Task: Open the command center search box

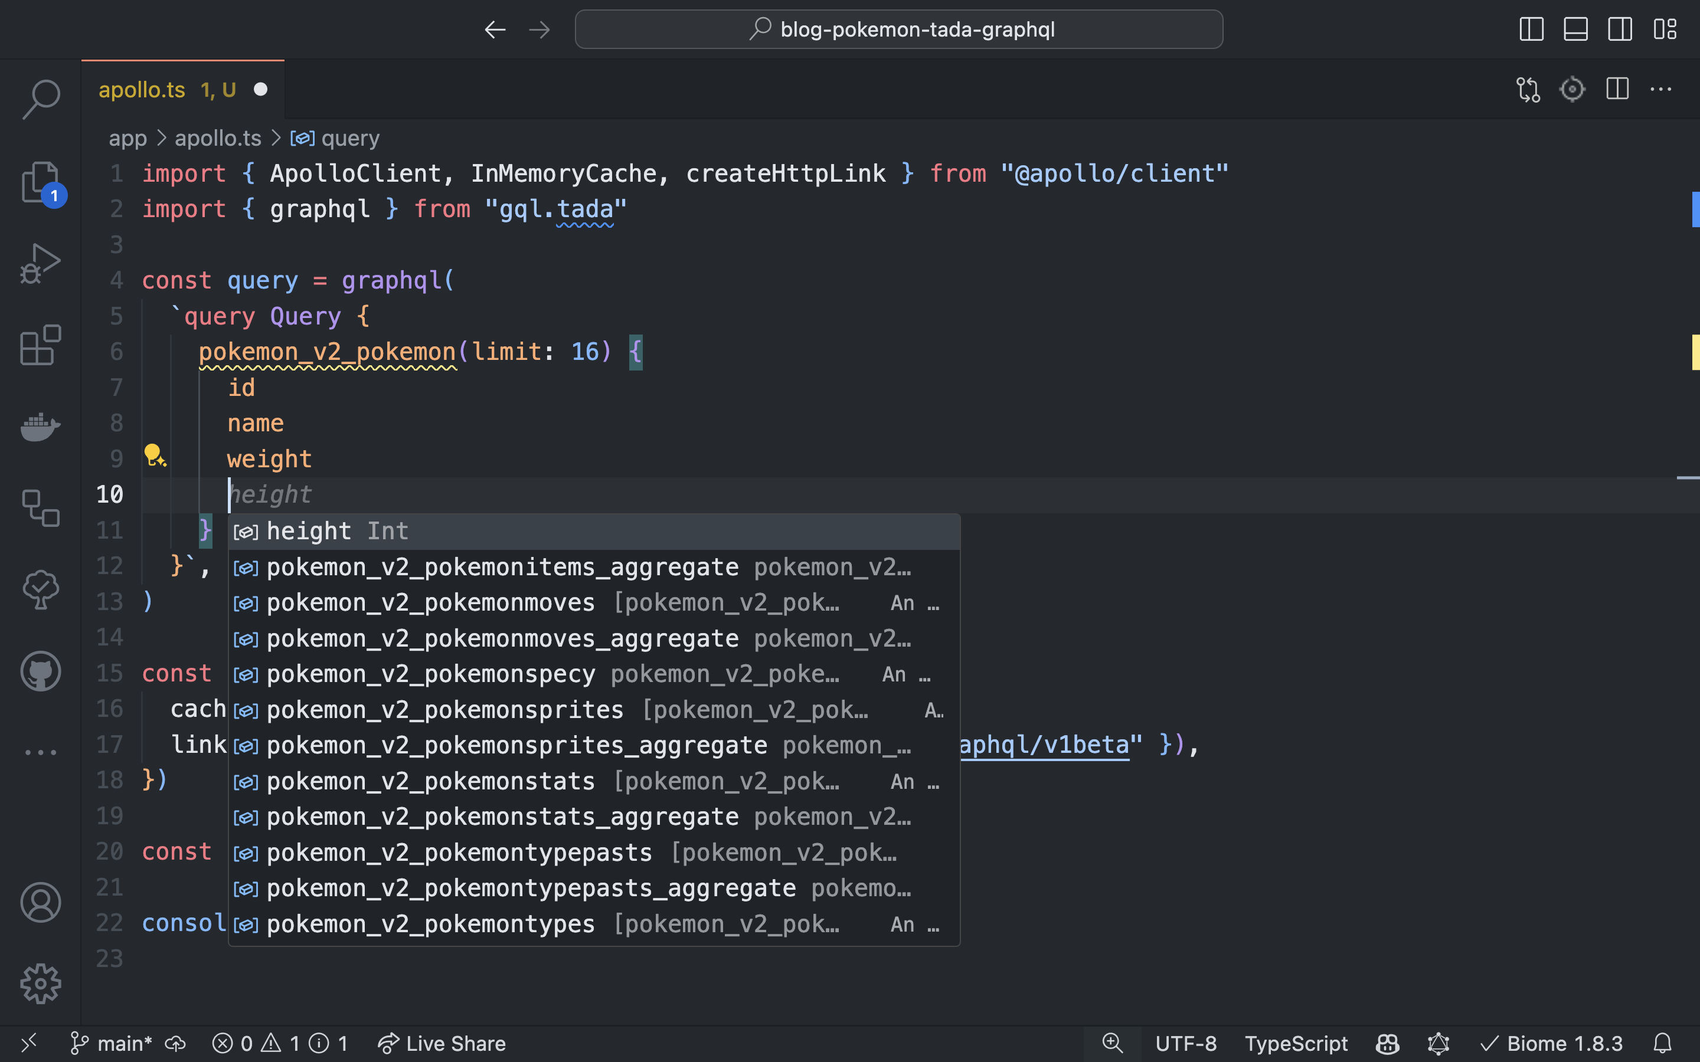Action: (898, 29)
